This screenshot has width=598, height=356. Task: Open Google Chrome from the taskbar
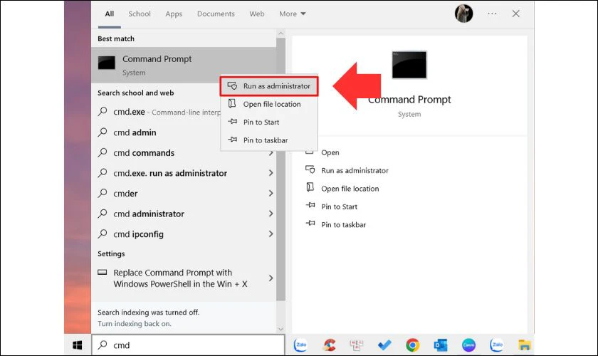[413, 345]
